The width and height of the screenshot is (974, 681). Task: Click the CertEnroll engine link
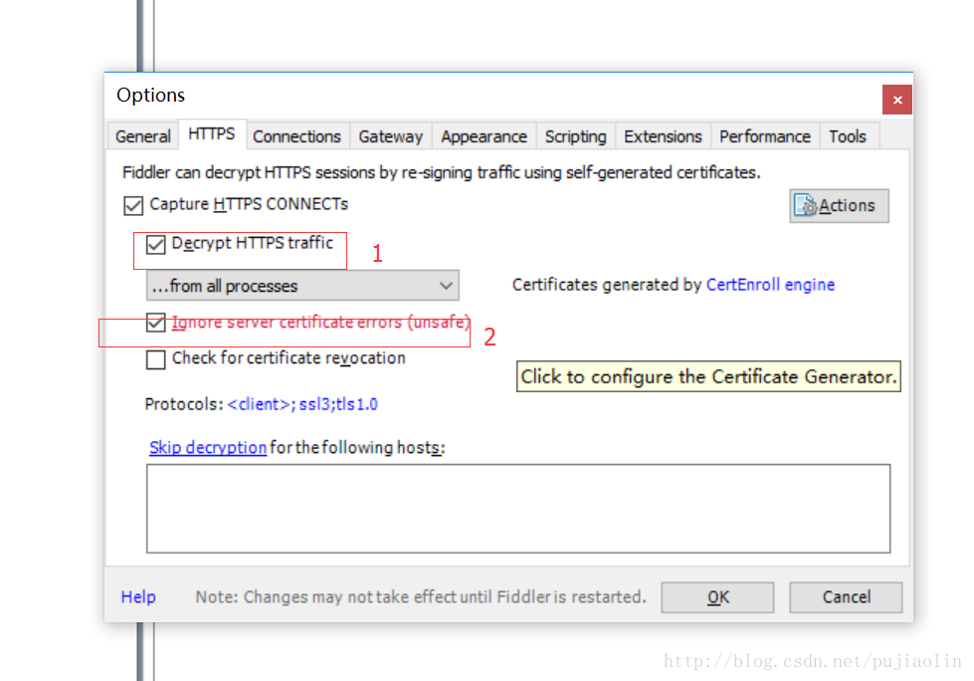(770, 285)
